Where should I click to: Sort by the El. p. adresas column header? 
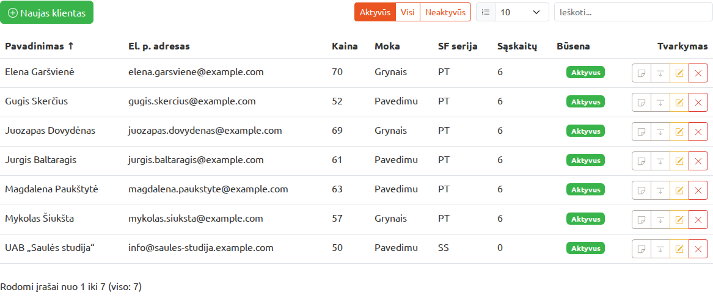tap(159, 46)
